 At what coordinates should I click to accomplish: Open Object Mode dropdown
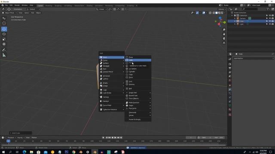coord(9,13)
